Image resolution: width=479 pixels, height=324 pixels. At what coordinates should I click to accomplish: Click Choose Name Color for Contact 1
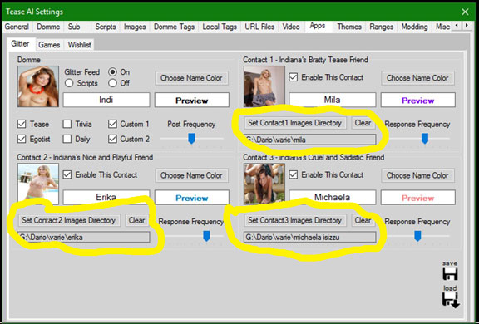[x=417, y=78]
